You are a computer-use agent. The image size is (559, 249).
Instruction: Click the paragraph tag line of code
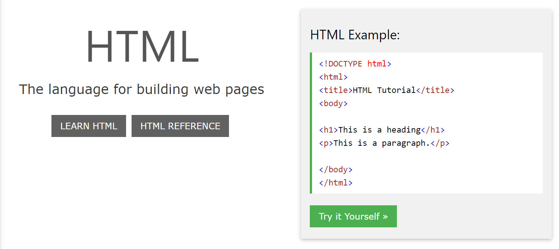coord(385,143)
